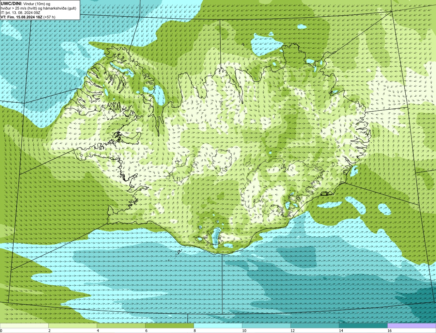Viewport: 436px width, 333px height.
Task: Click the 6–8 m/s green legend swatch
Action: (x=169, y=326)
